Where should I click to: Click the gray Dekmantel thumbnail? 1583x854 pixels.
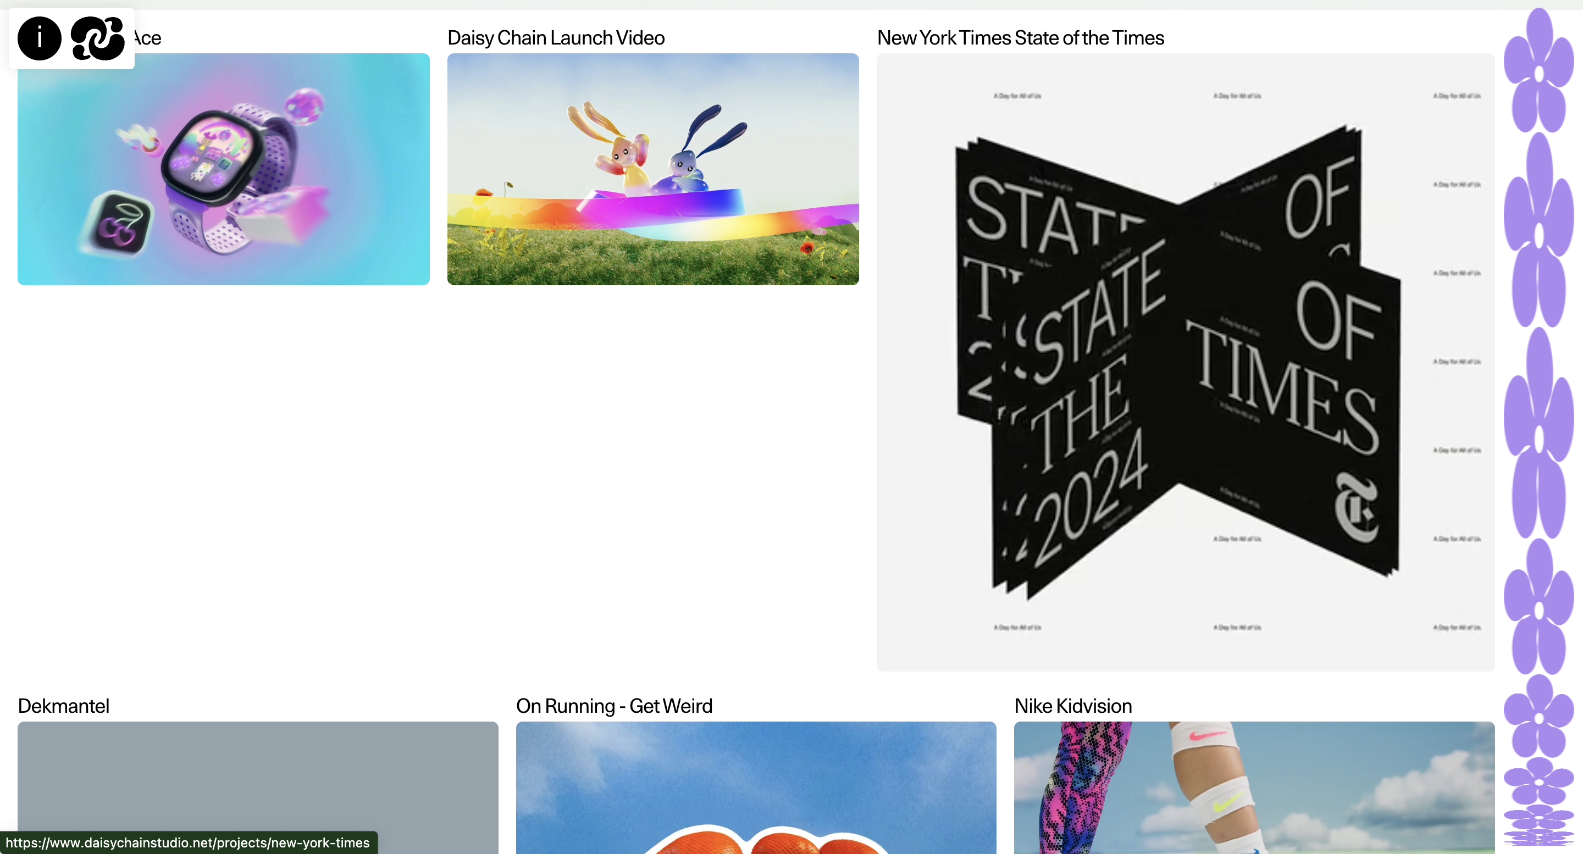tap(257, 788)
